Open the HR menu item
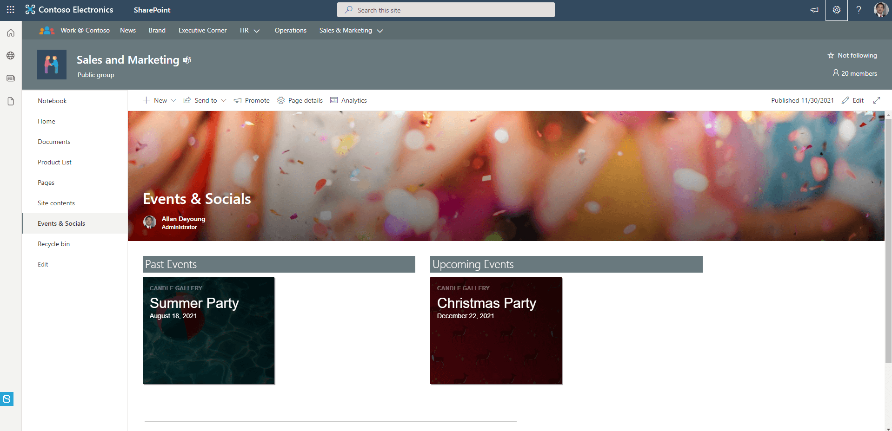The width and height of the screenshot is (892, 431). tap(244, 30)
